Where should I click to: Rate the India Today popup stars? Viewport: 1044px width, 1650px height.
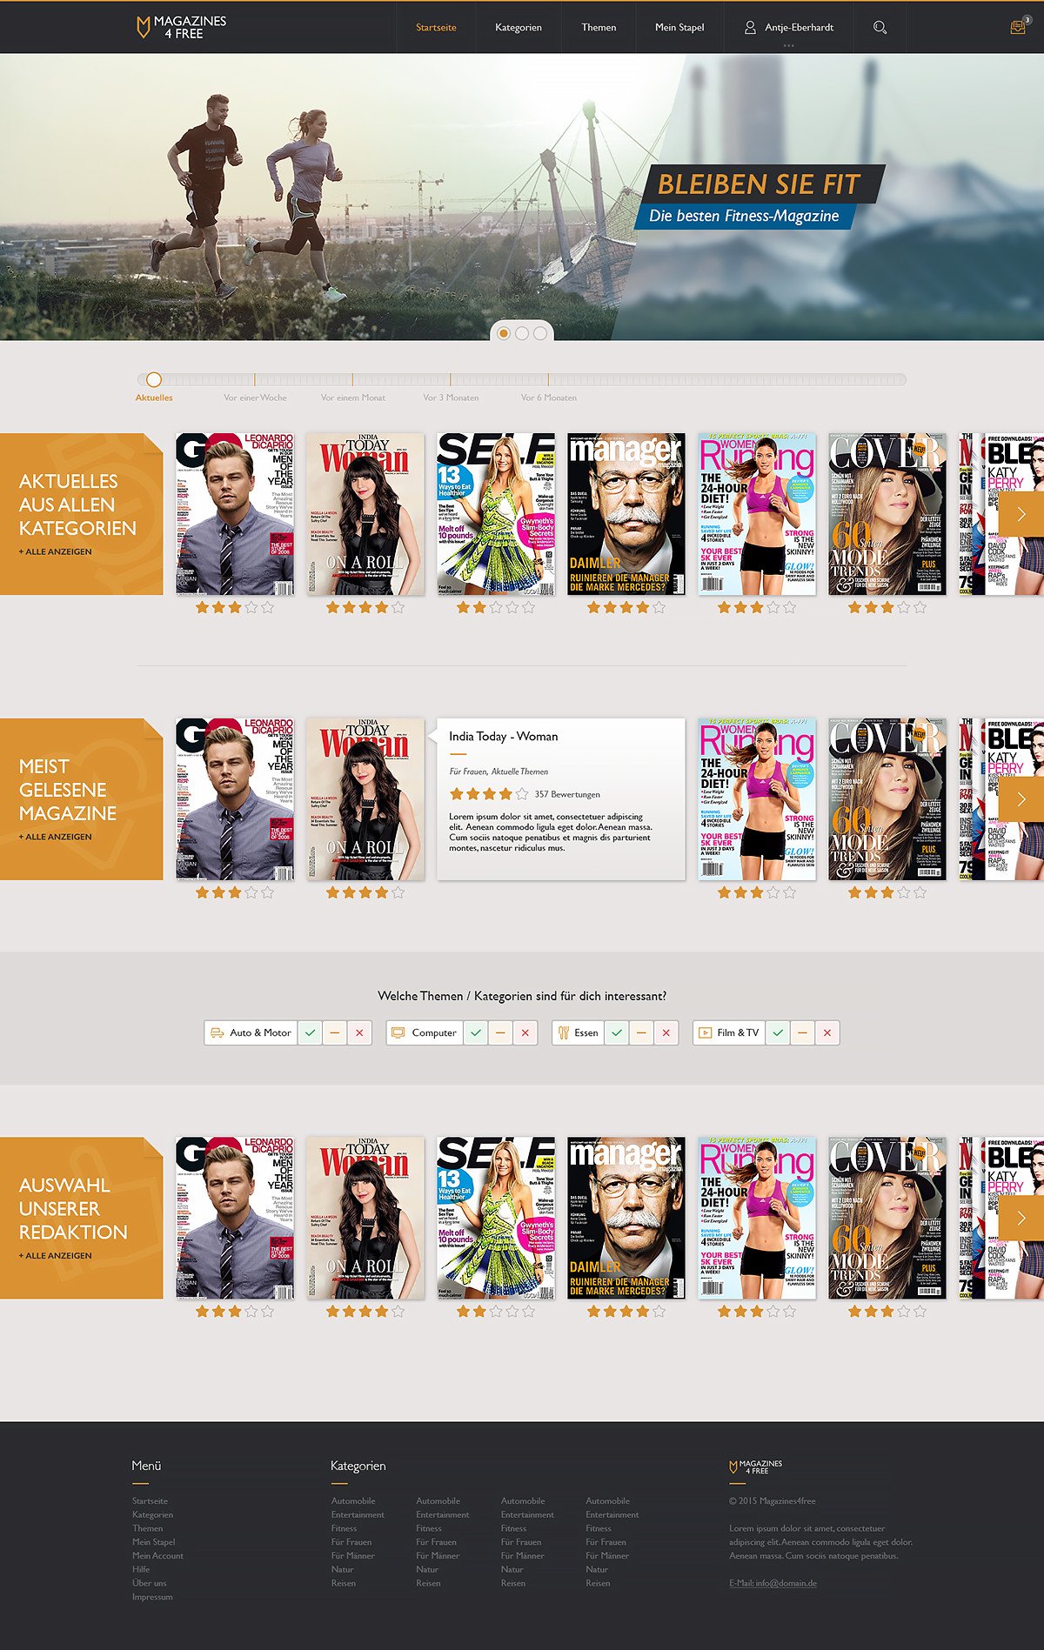coord(489,793)
